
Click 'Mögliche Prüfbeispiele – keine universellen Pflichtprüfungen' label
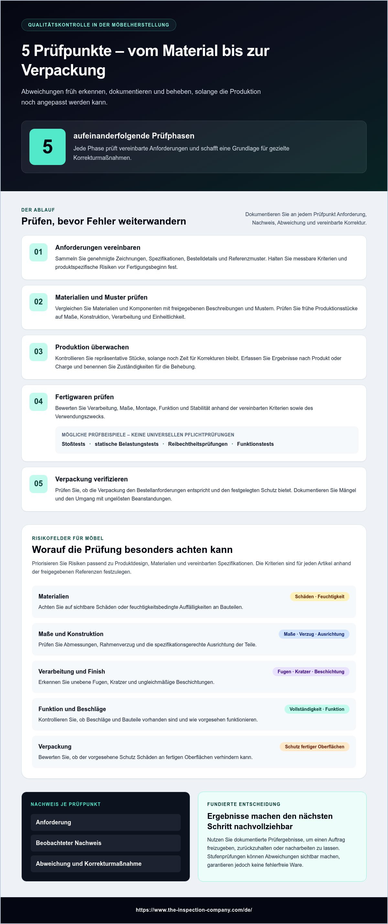[148, 435]
